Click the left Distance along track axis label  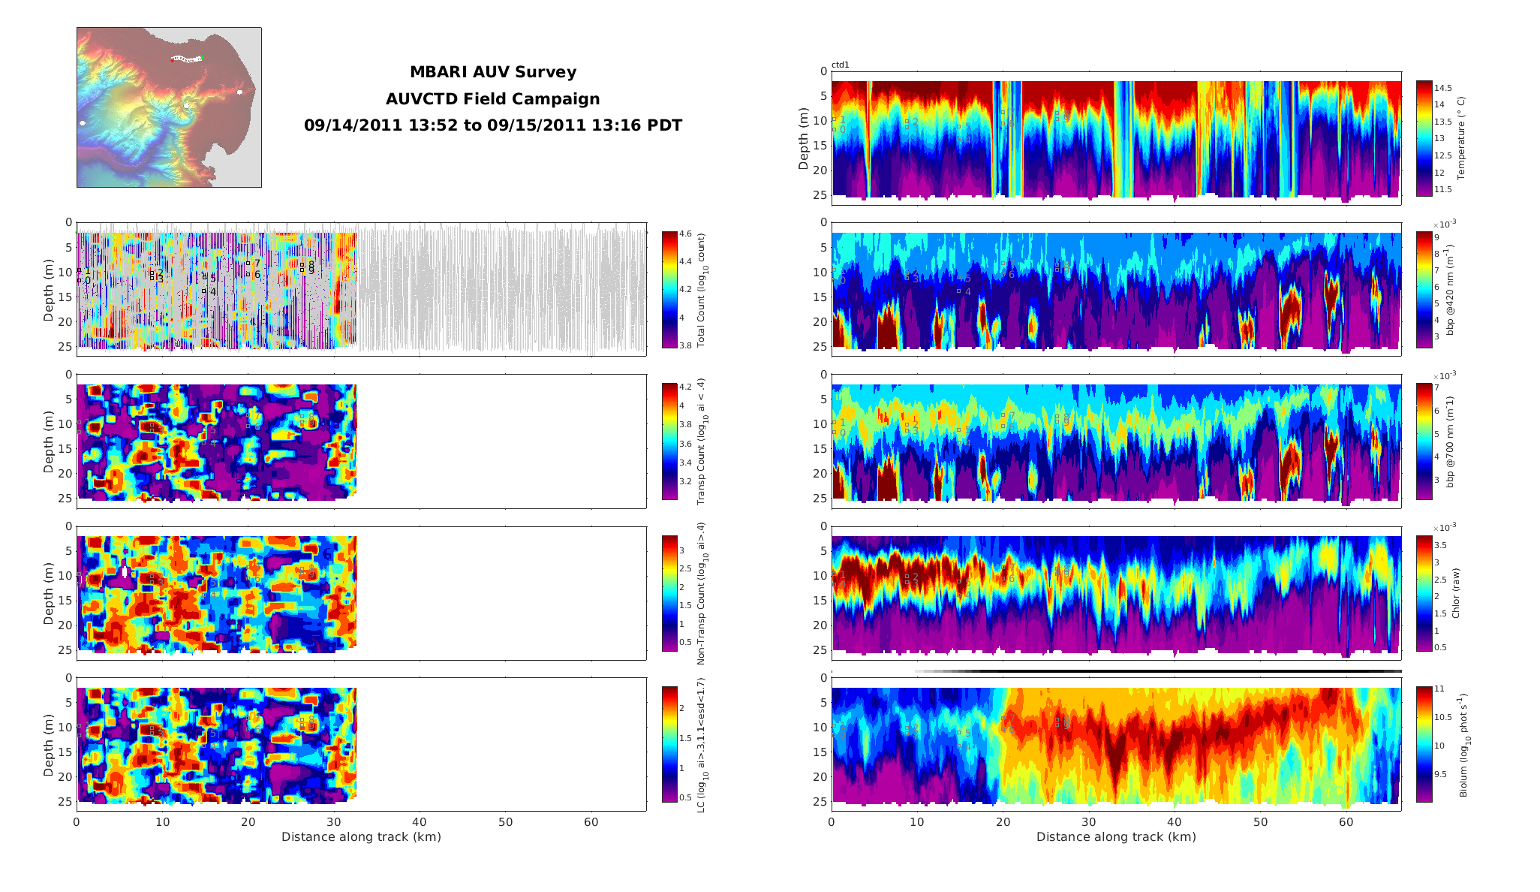[361, 836]
